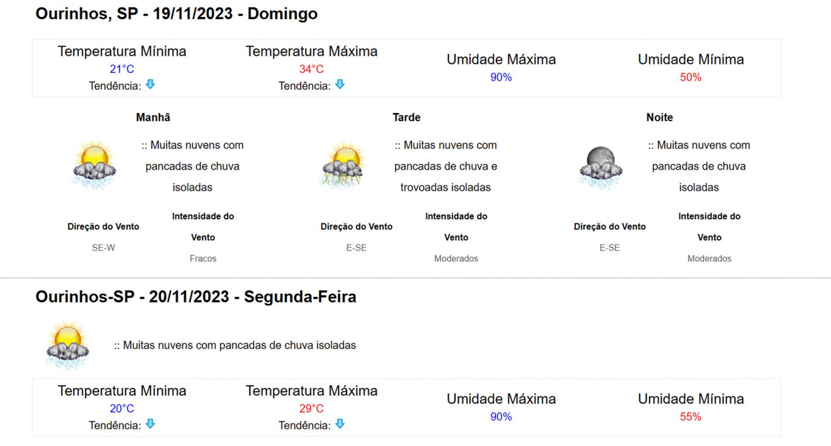Click the Tarde thunderstorm weather icon
This screenshot has height=446, width=831.
click(x=343, y=165)
